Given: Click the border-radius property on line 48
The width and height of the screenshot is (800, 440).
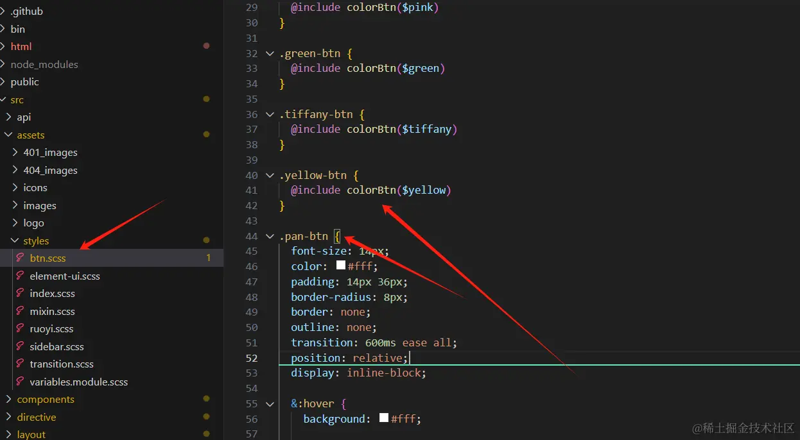Looking at the screenshot, I should pyautogui.click(x=331, y=297).
